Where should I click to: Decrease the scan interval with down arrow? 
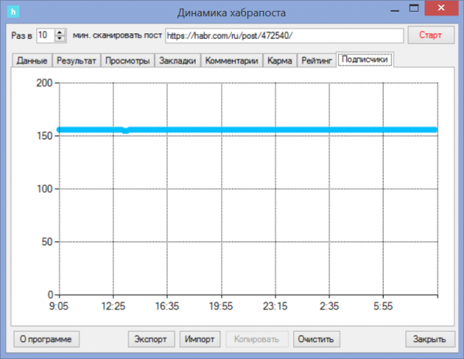(61, 39)
